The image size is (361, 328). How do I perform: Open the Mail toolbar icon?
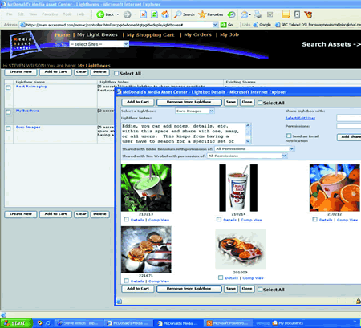(x=245, y=14)
